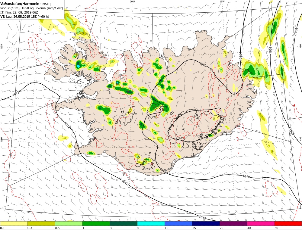Viewport: 302px width, 230px height.
Task: Click the legend value 50
Action: (x=276, y=228)
